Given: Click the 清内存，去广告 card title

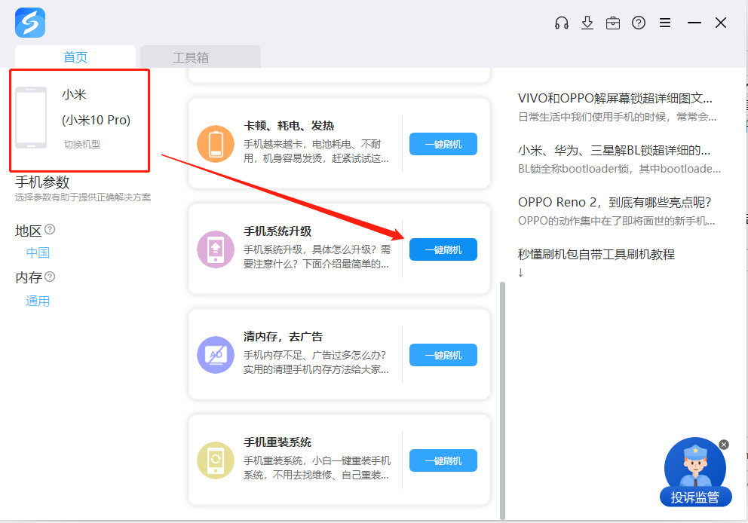Looking at the screenshot, I should point(283,337).
